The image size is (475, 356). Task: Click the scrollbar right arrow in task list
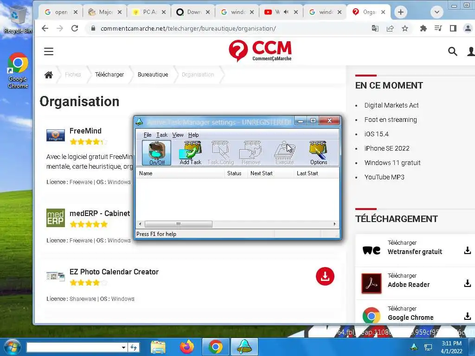click(334, 224)
